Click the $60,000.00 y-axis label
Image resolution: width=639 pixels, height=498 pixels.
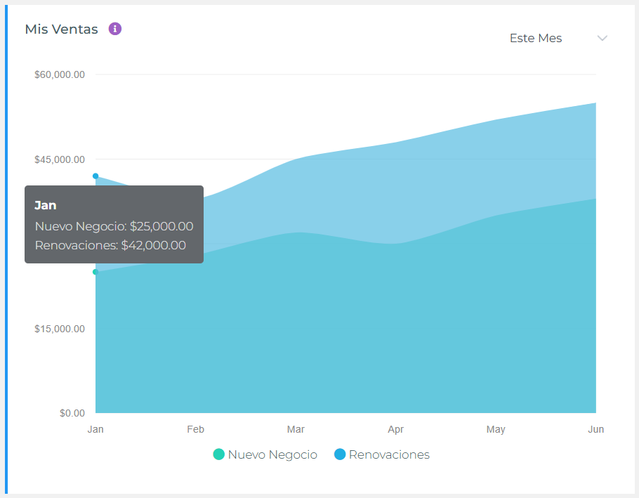[x=60, y=74]
